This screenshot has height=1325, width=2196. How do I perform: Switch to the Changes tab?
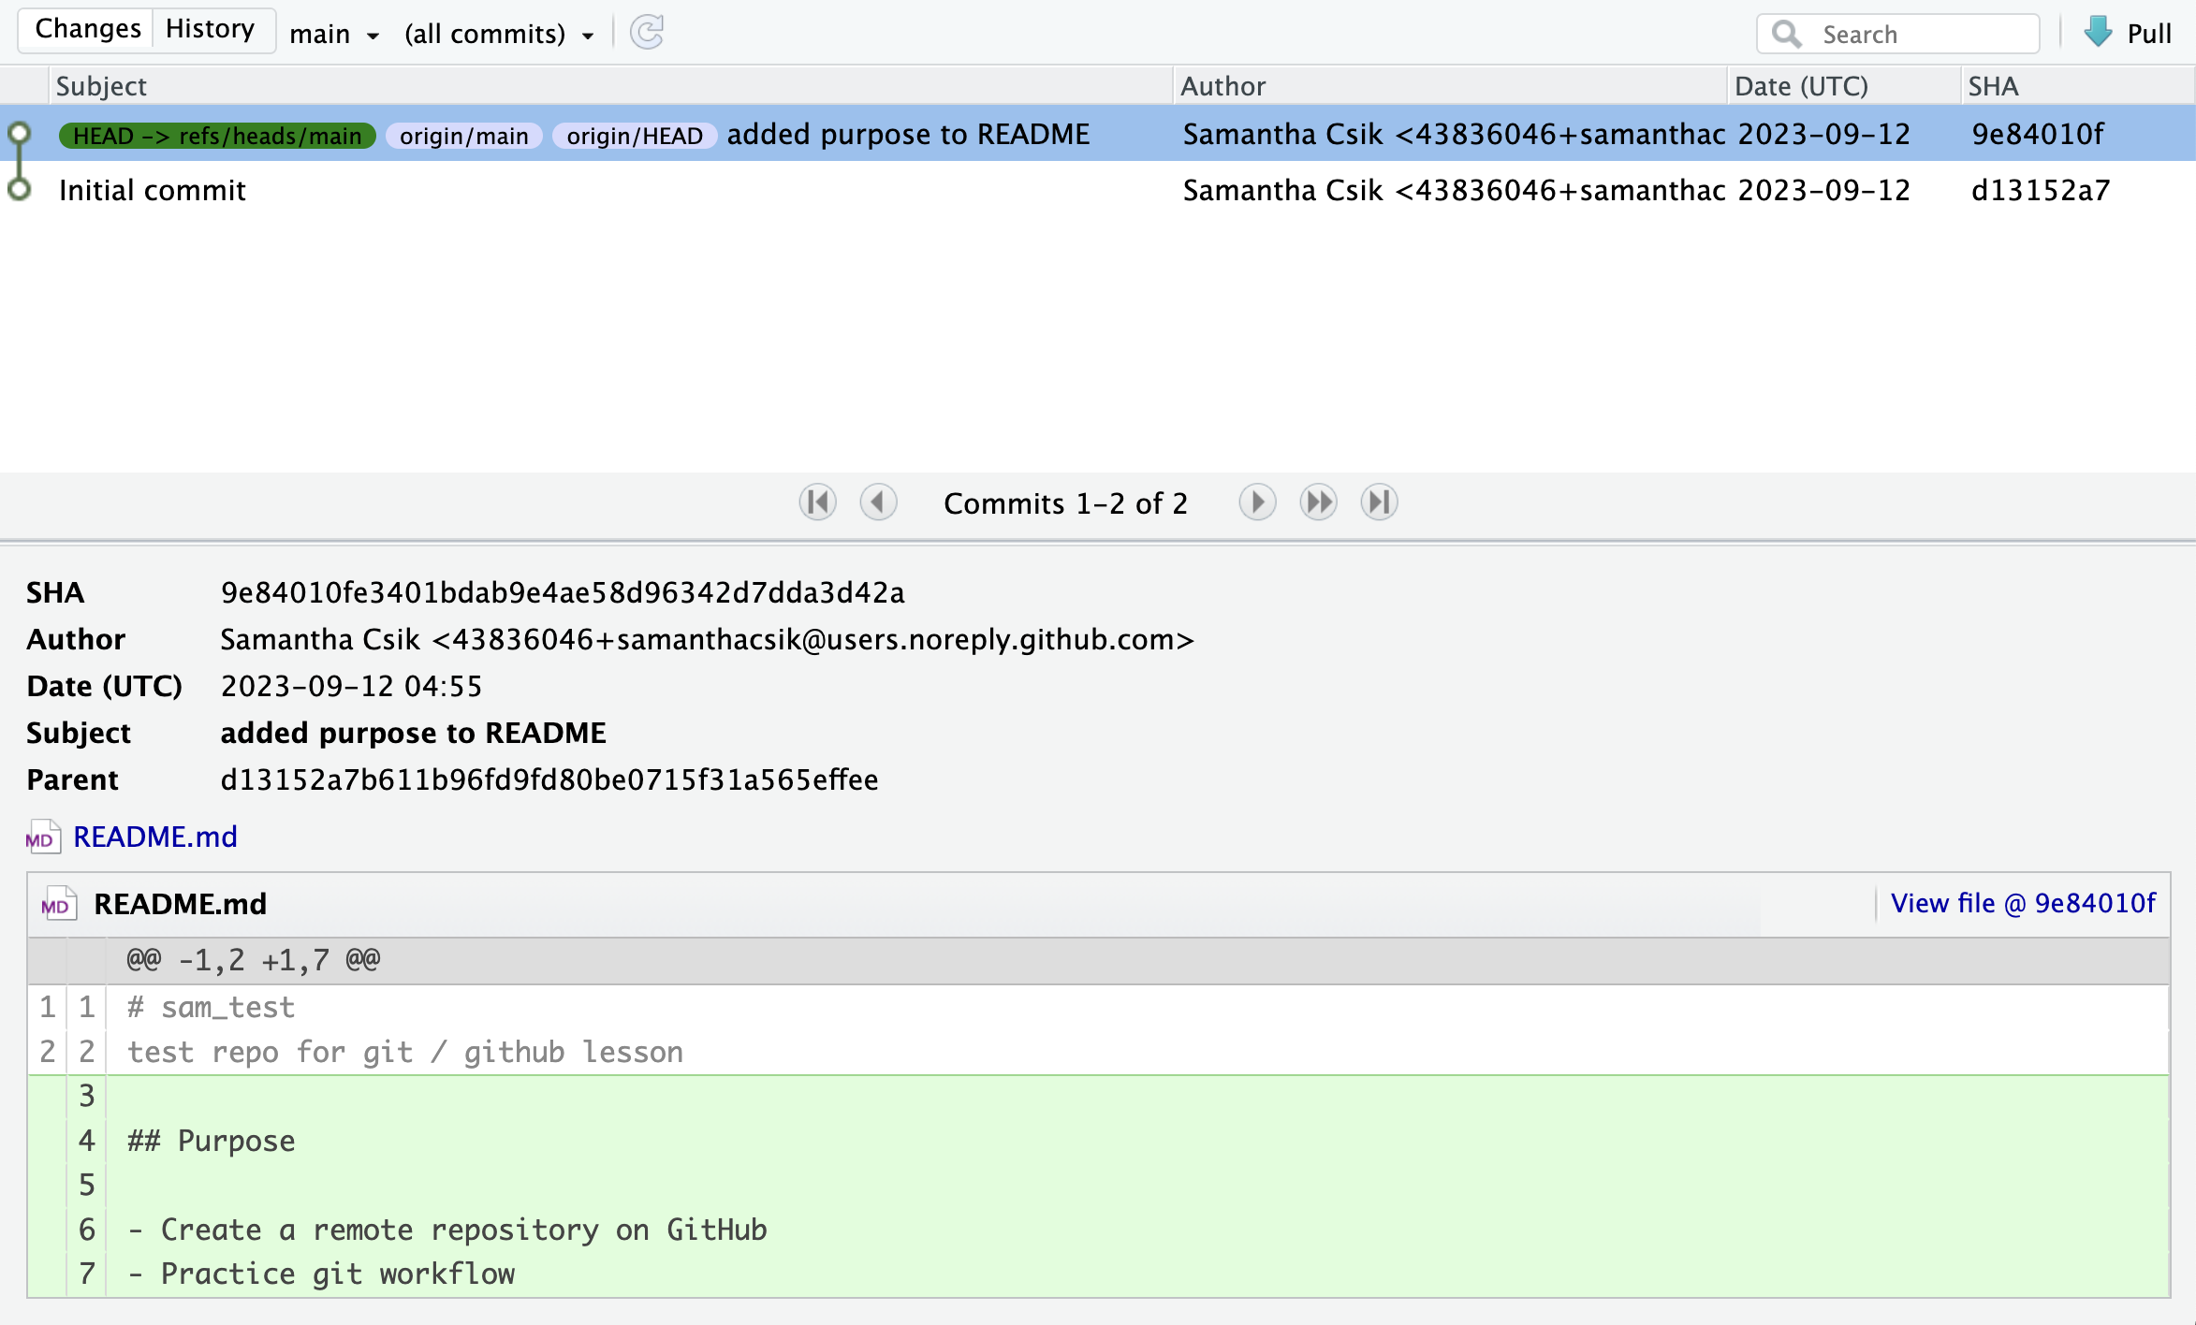(88, 29)
